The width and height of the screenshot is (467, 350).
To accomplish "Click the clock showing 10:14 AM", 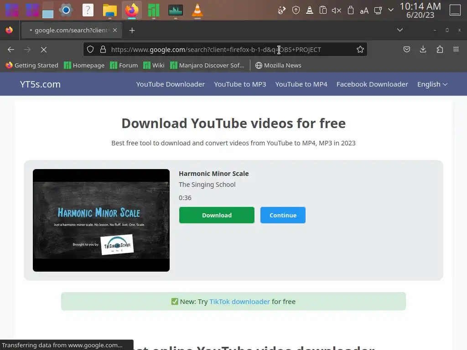I will [x=420, y=10].
